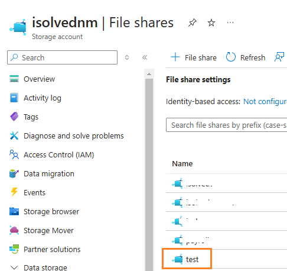Click the Activity log book icon
Viewport: 287px width, 271px height.
(14, 98)
